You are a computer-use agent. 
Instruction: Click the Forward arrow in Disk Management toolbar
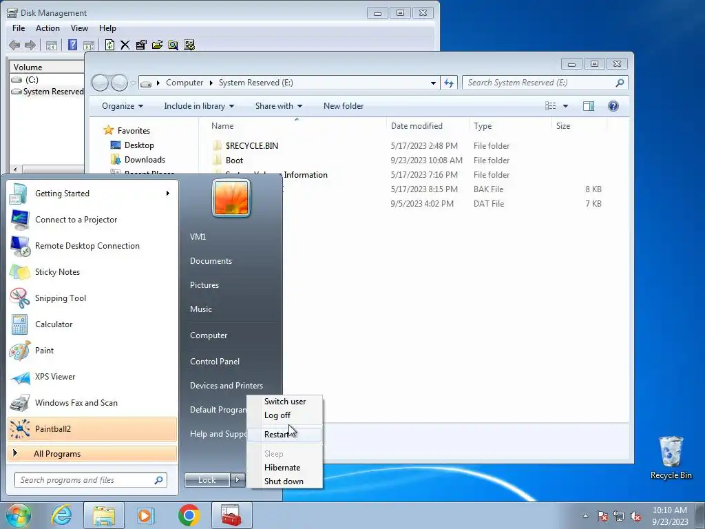point(30,45)
